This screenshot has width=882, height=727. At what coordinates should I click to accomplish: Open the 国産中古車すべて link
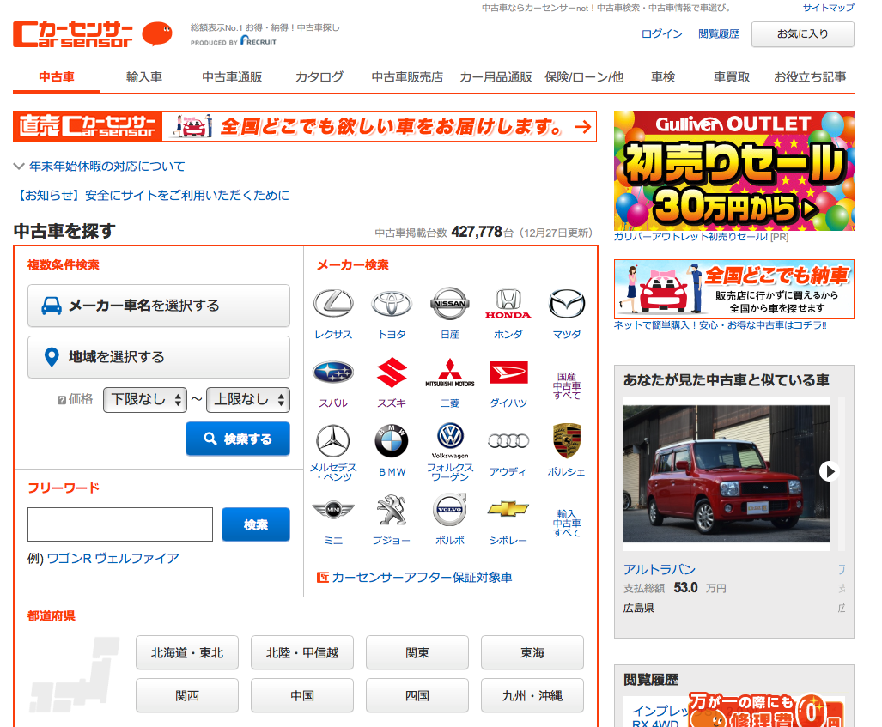pyautogui.click(x=567, y=385)
